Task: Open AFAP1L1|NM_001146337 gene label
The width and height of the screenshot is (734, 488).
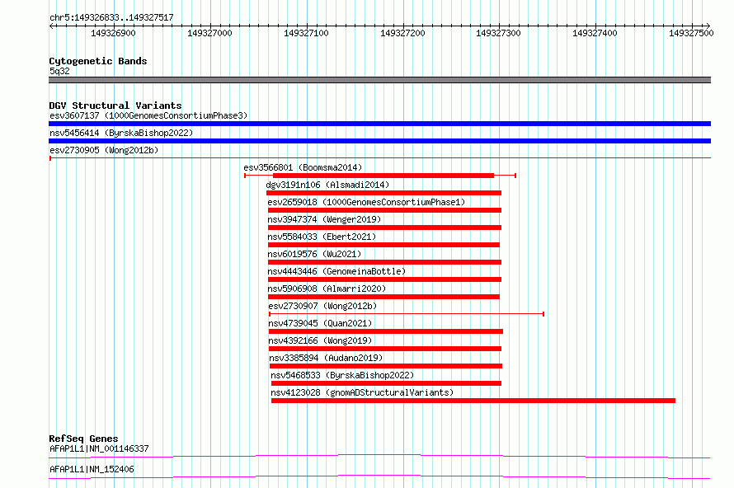Action: click(99, 448)
